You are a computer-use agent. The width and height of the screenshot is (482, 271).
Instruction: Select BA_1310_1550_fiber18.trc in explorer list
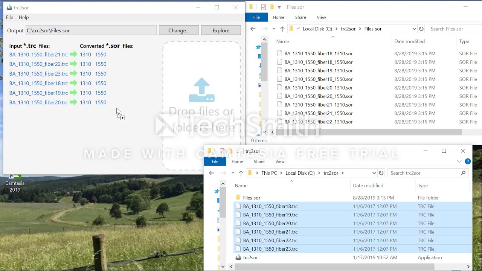click(270, 206)
